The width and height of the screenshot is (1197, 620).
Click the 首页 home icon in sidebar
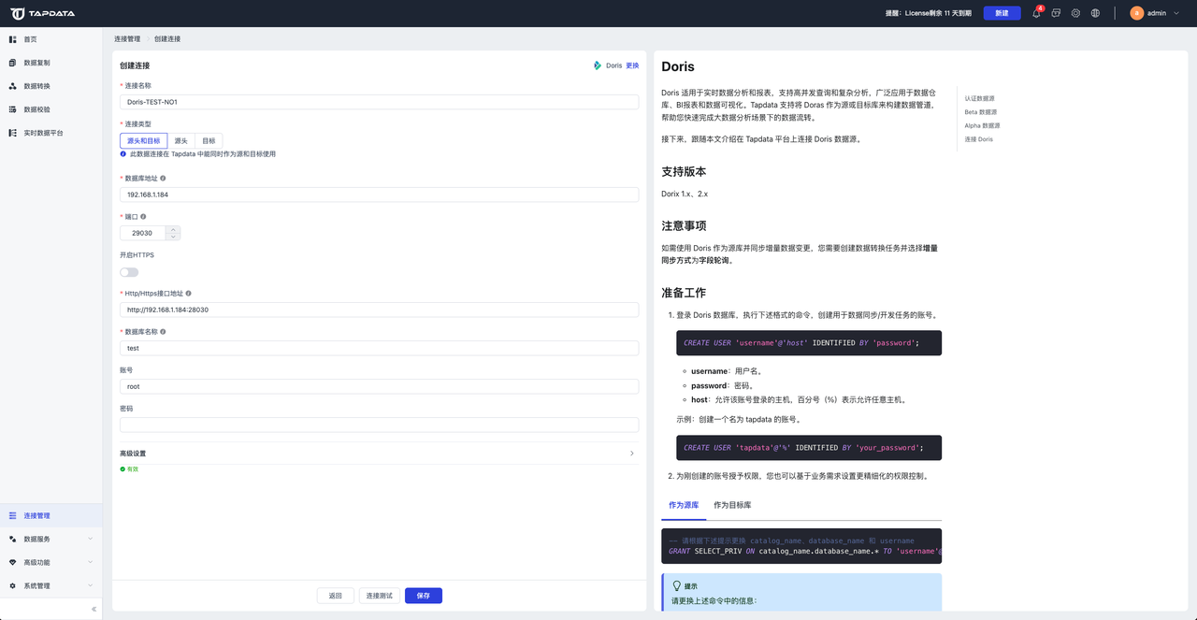13,39
